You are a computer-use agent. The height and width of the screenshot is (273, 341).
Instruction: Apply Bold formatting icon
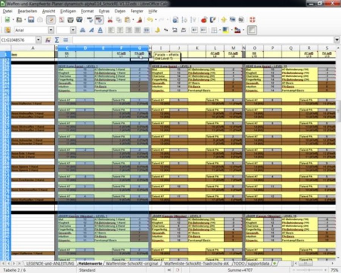coord(83,30)
